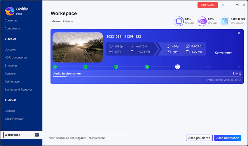This screenshot has height=146, width=248.
Task: Open Vocal Remover
Action: (14, 119)
